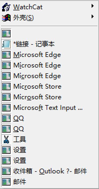This screenshot has height=189, width=99.
Task: Choose Microsoft Edge with underlined i
Action: (49, 65)
